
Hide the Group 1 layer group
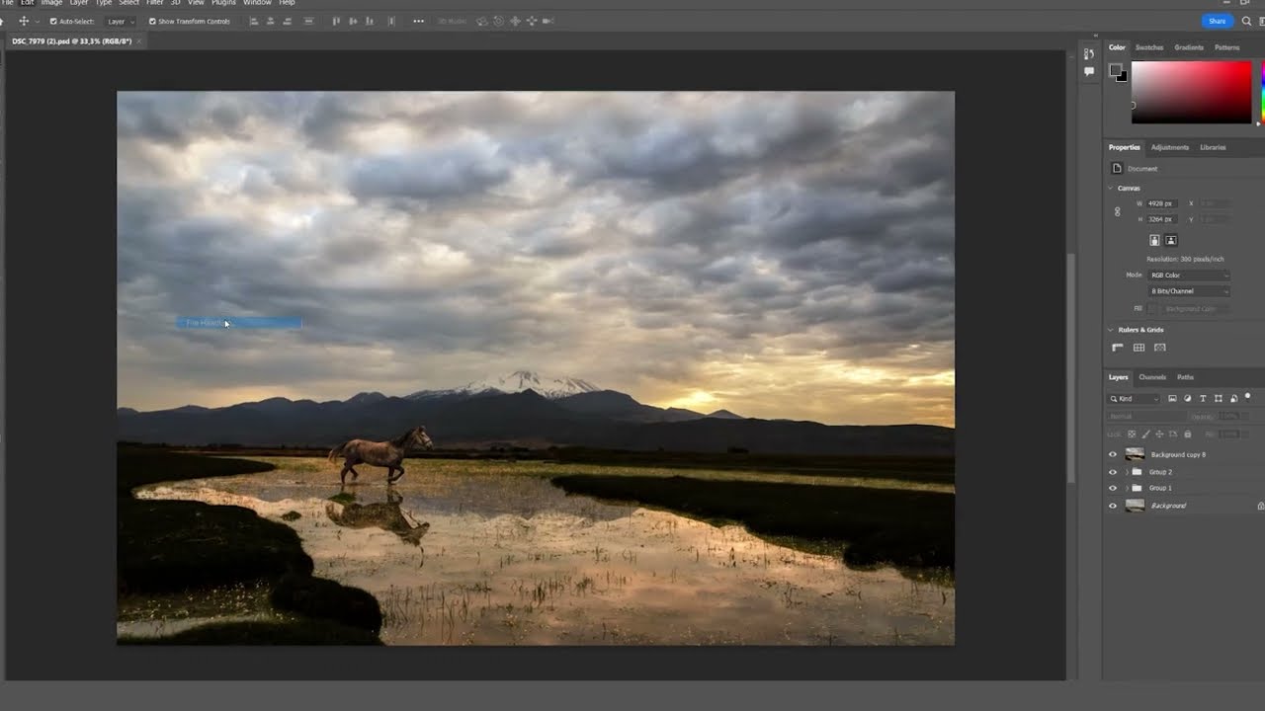click(x=1113, y=488)
